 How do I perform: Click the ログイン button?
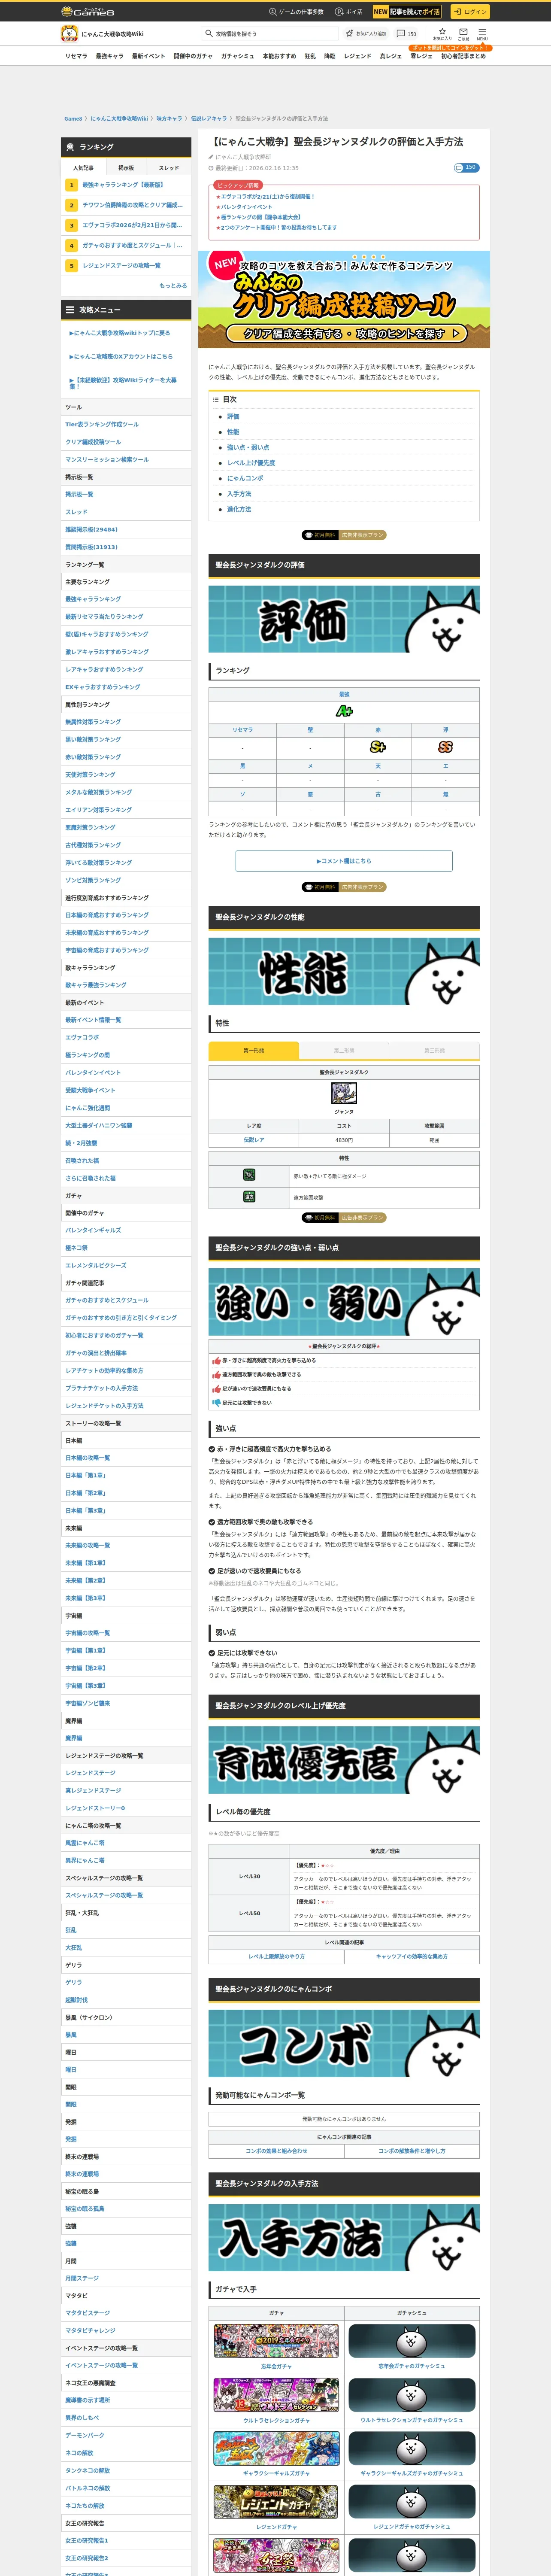coord(469,12)
